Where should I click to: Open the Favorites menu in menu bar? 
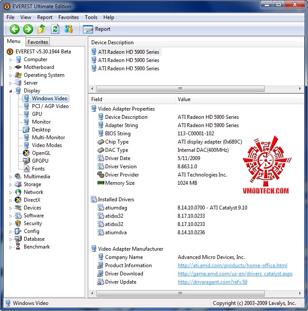click(x=68, y=17)
